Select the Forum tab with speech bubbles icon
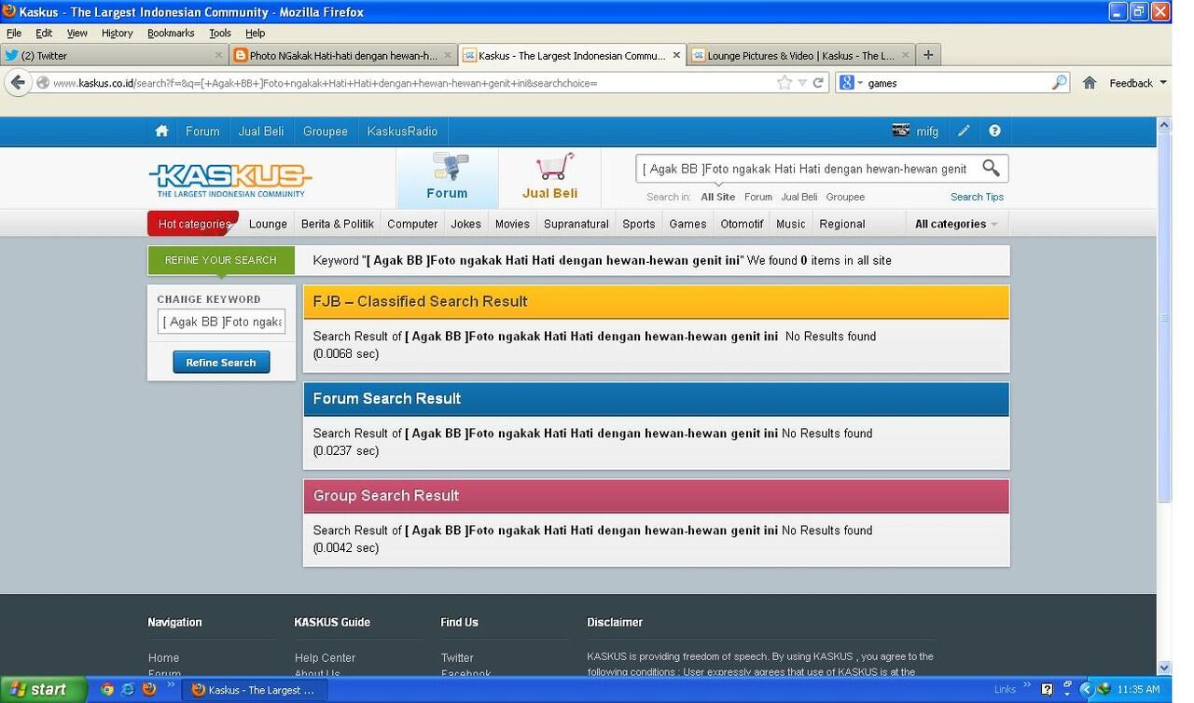 click(447, 177)
